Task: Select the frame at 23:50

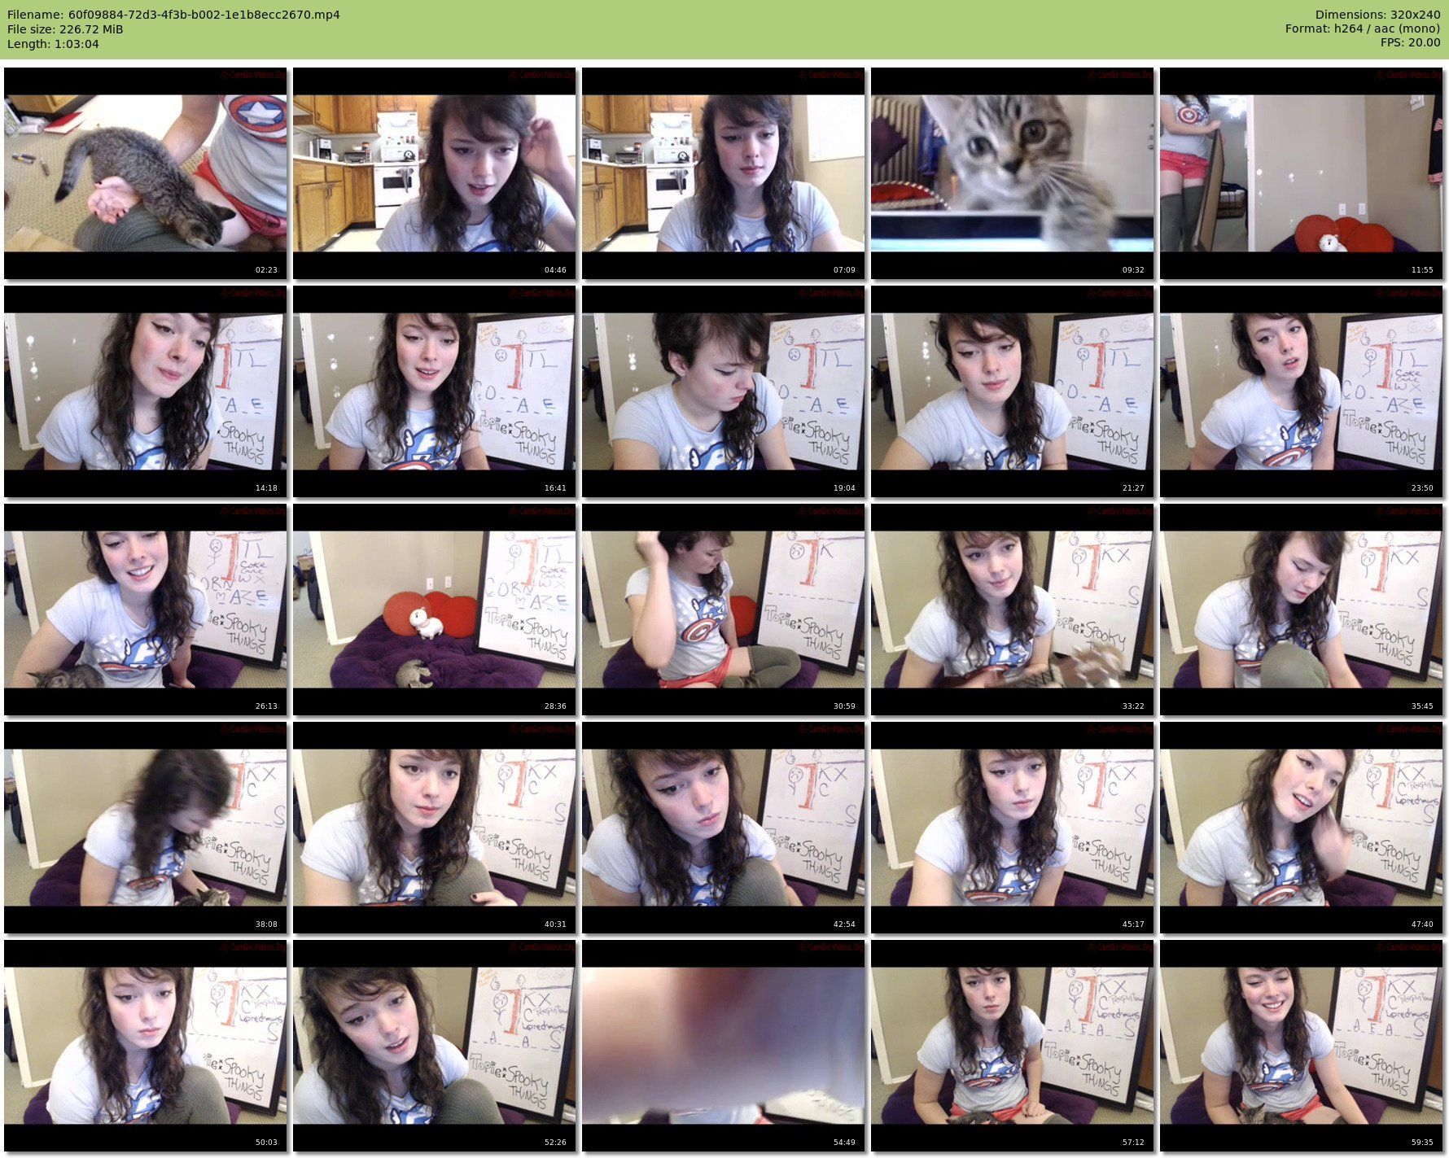Action: (1302, 391)
